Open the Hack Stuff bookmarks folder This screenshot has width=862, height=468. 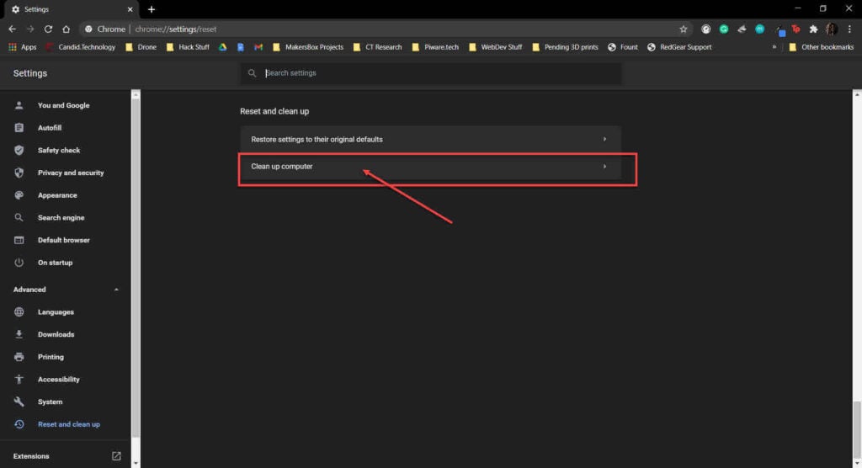pos(188,47)
